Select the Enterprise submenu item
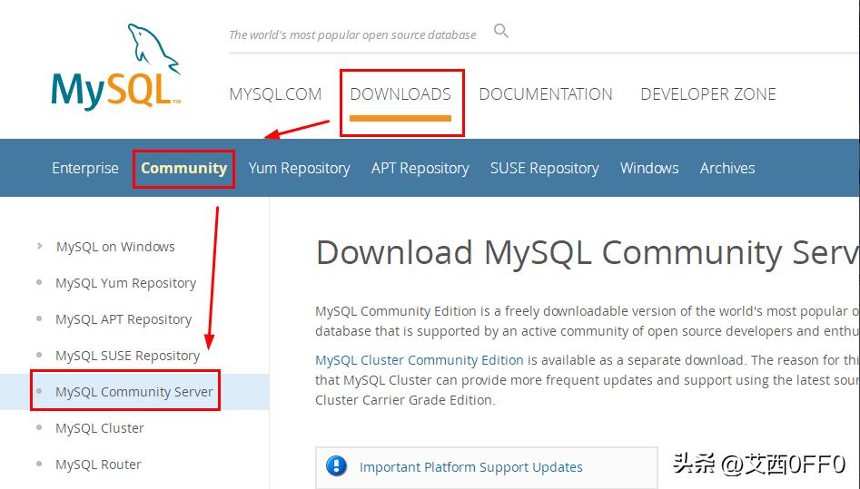 coord(85,168)
